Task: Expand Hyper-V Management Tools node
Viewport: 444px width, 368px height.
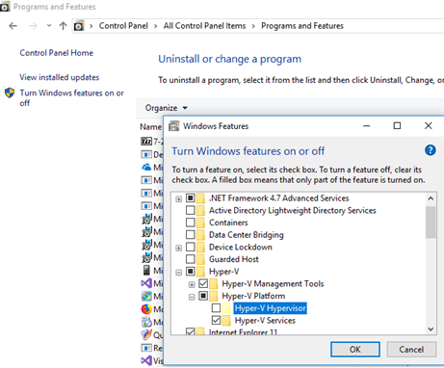Action: pyautogui.click(x=192, y=284)
